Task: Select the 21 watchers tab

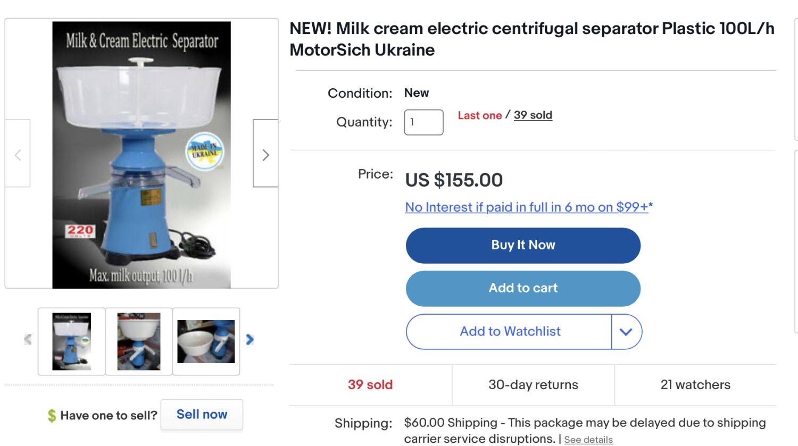Action: coord(695,385)
